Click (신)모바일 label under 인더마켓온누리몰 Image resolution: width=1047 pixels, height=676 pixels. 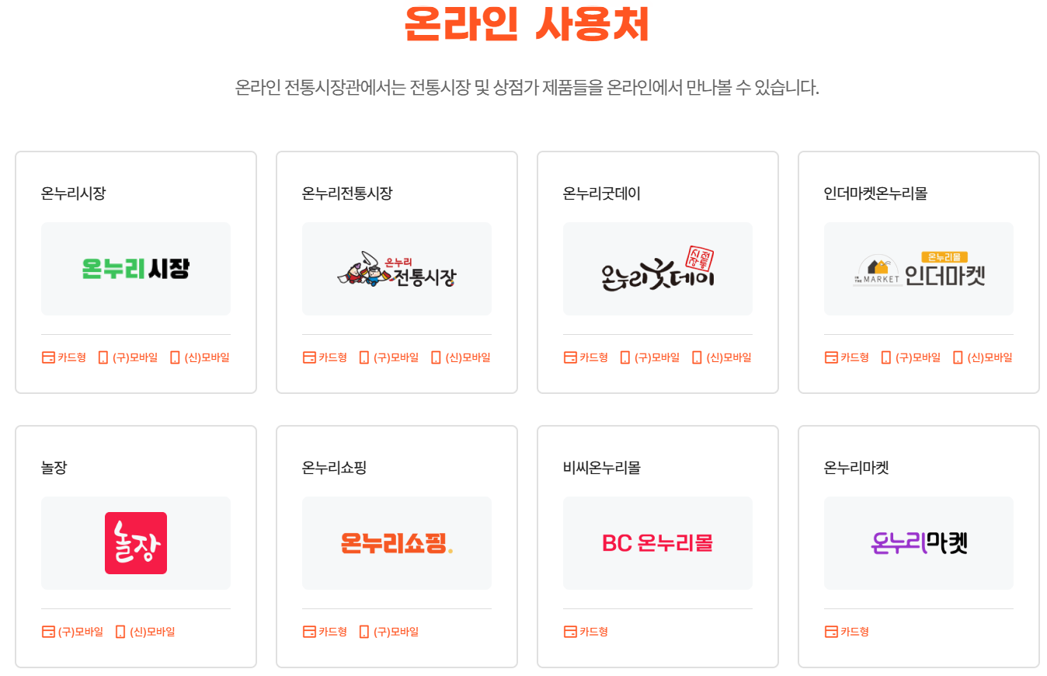coord(990,357)
